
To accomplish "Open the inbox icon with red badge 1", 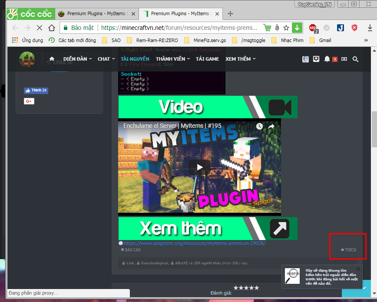I will pos(335,58).
